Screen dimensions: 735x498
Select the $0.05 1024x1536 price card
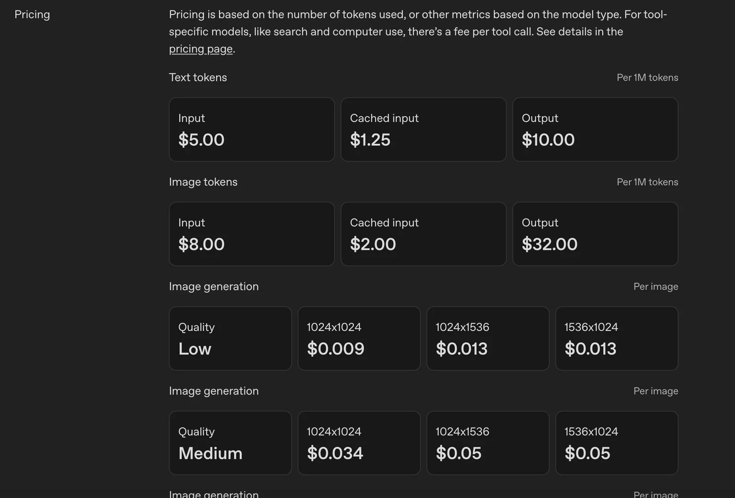488,443
